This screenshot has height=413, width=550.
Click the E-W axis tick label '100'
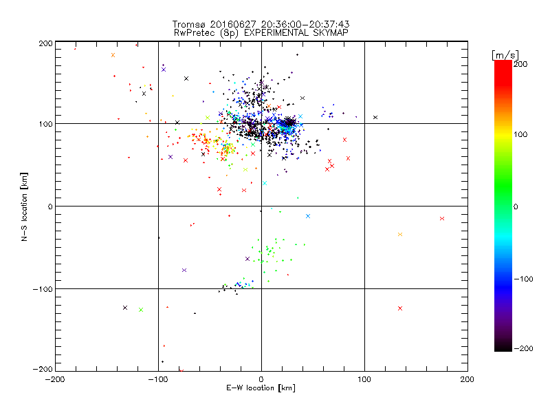tap(364, 379)
